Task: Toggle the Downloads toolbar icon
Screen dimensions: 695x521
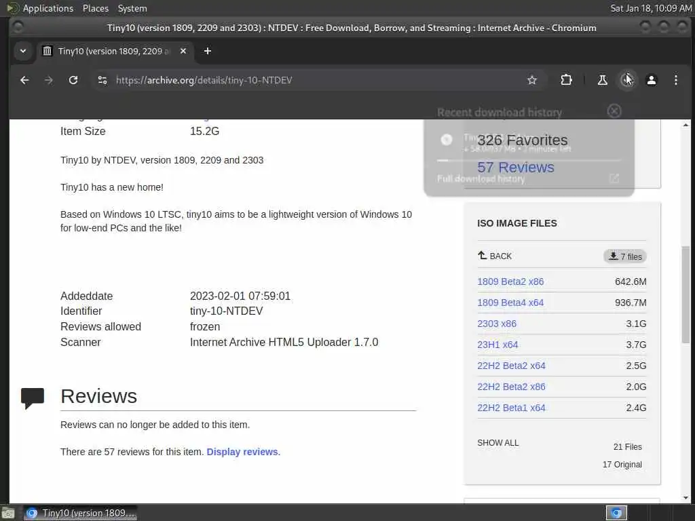Action: 626,80
